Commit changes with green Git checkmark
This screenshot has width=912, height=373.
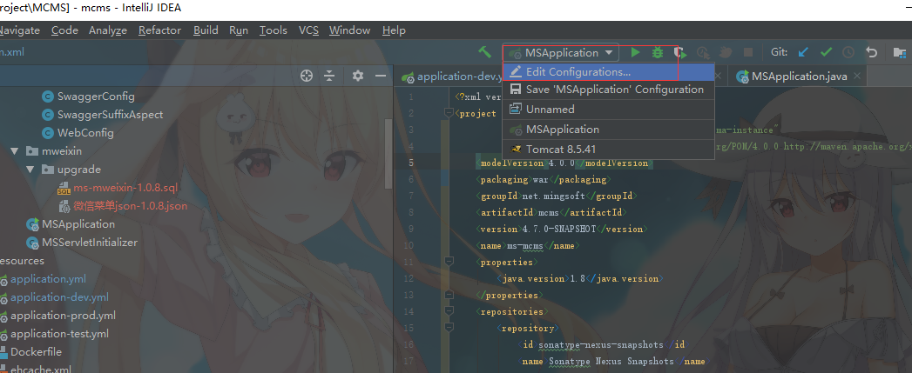tap(826, 52)
